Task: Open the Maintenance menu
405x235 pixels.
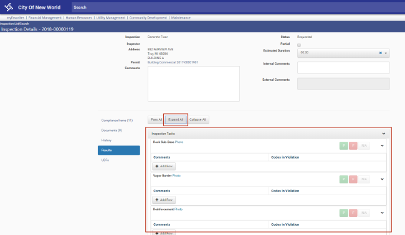Action: [x=181, y=18]
